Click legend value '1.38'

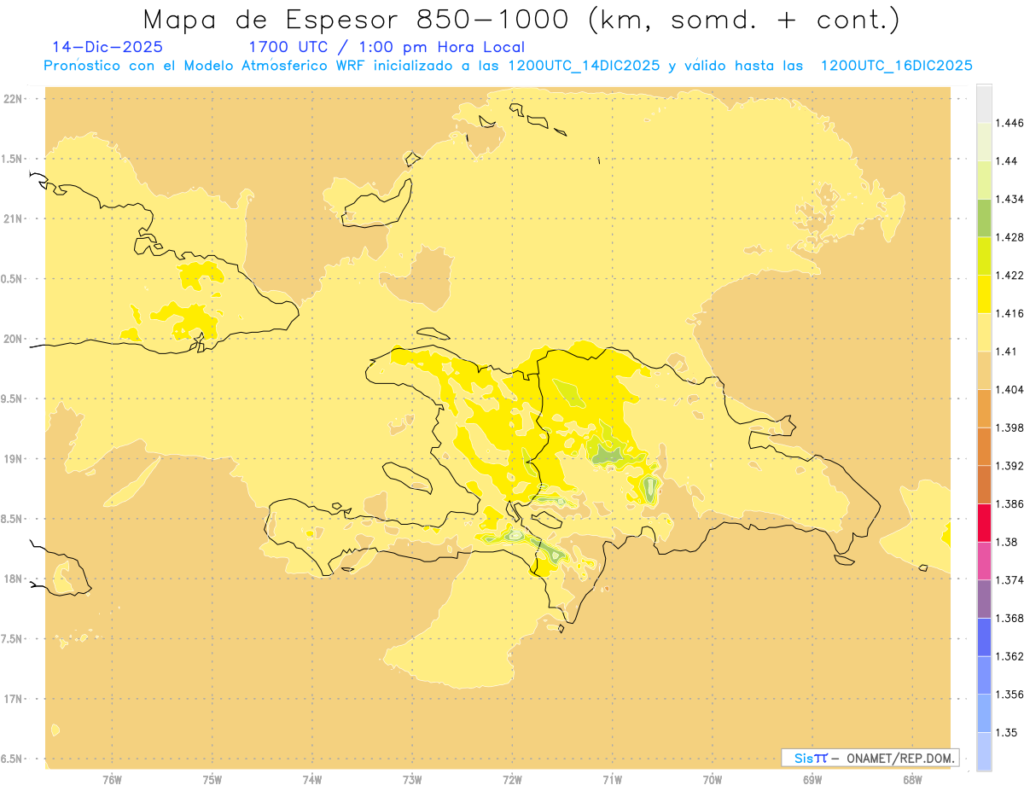pyautogui.click(x=1007, y=542)
